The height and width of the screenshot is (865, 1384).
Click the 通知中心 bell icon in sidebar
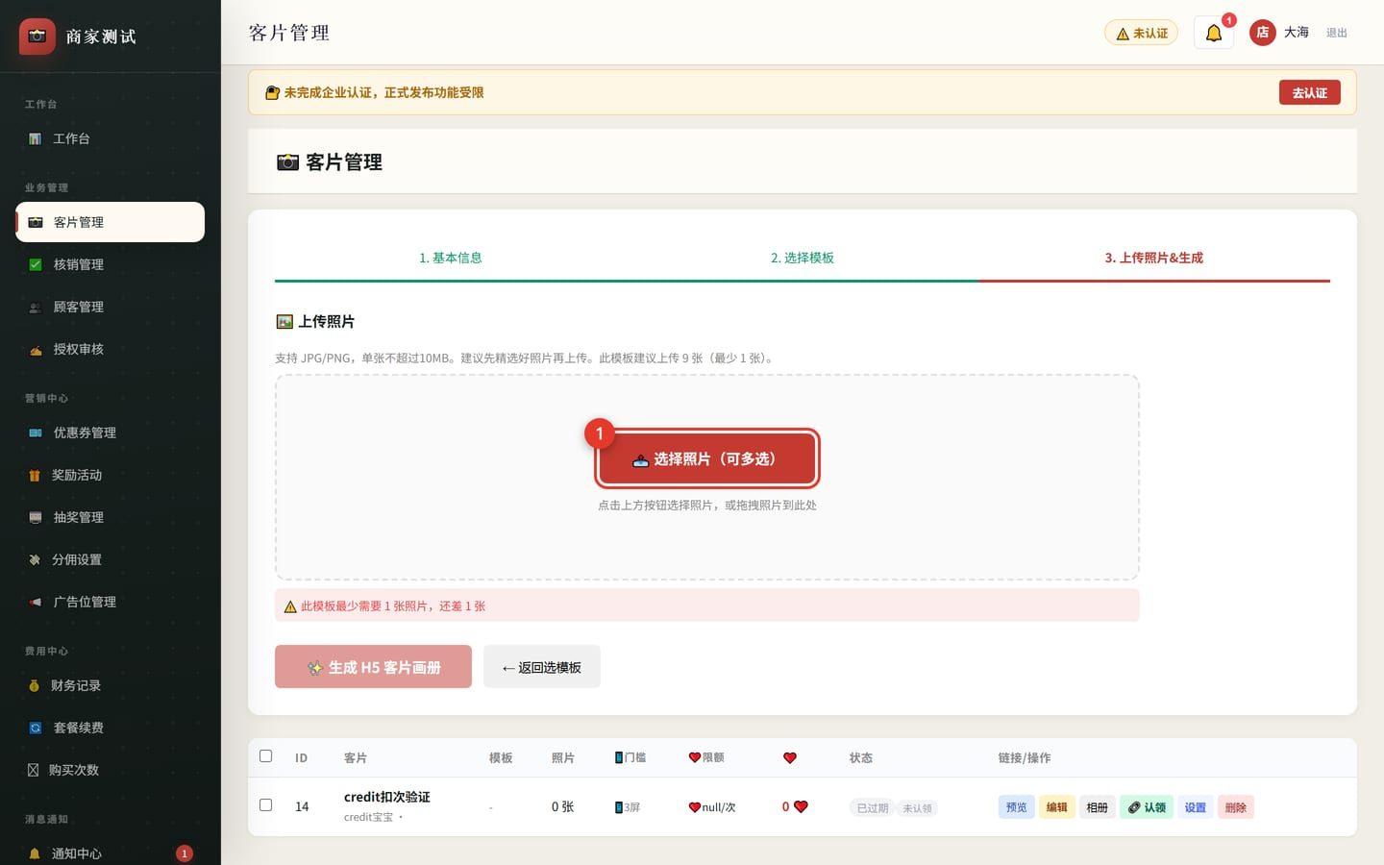[35, 853]
